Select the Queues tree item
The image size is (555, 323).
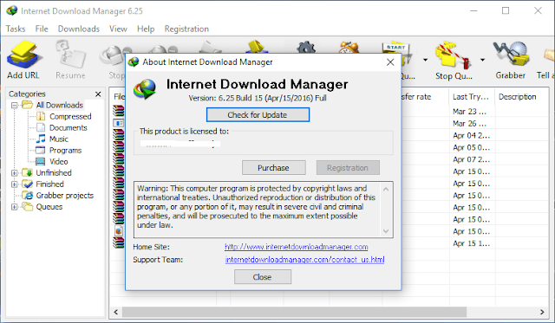pos(49,207)
